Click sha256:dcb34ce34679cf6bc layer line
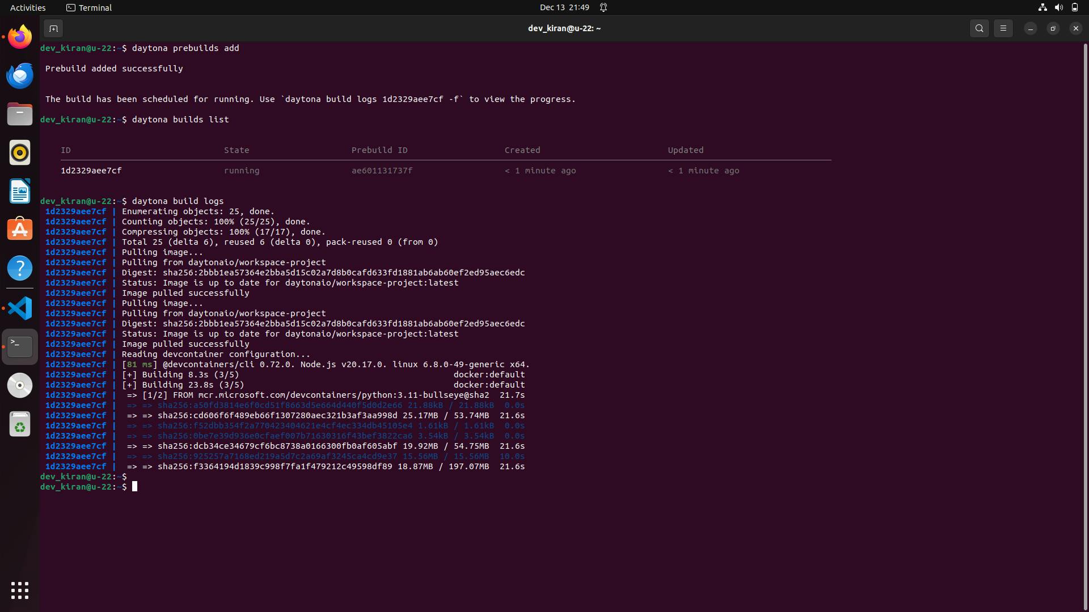 point(326,446)
